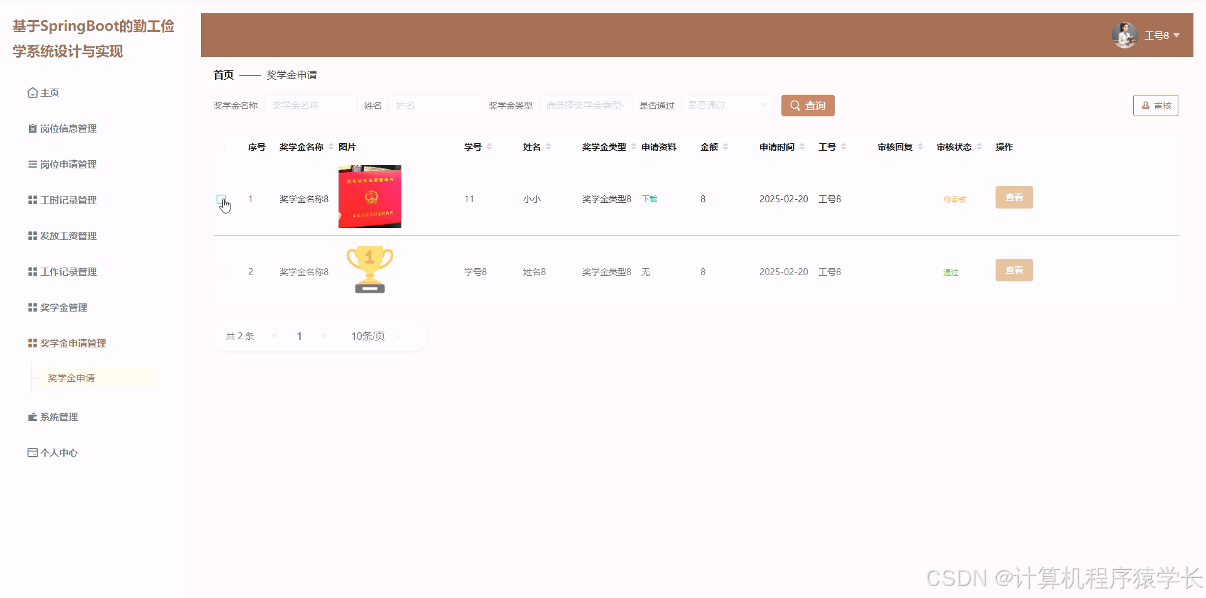
Task: Click the 奖学金管理 grid icon
Action: click(33, 308)
